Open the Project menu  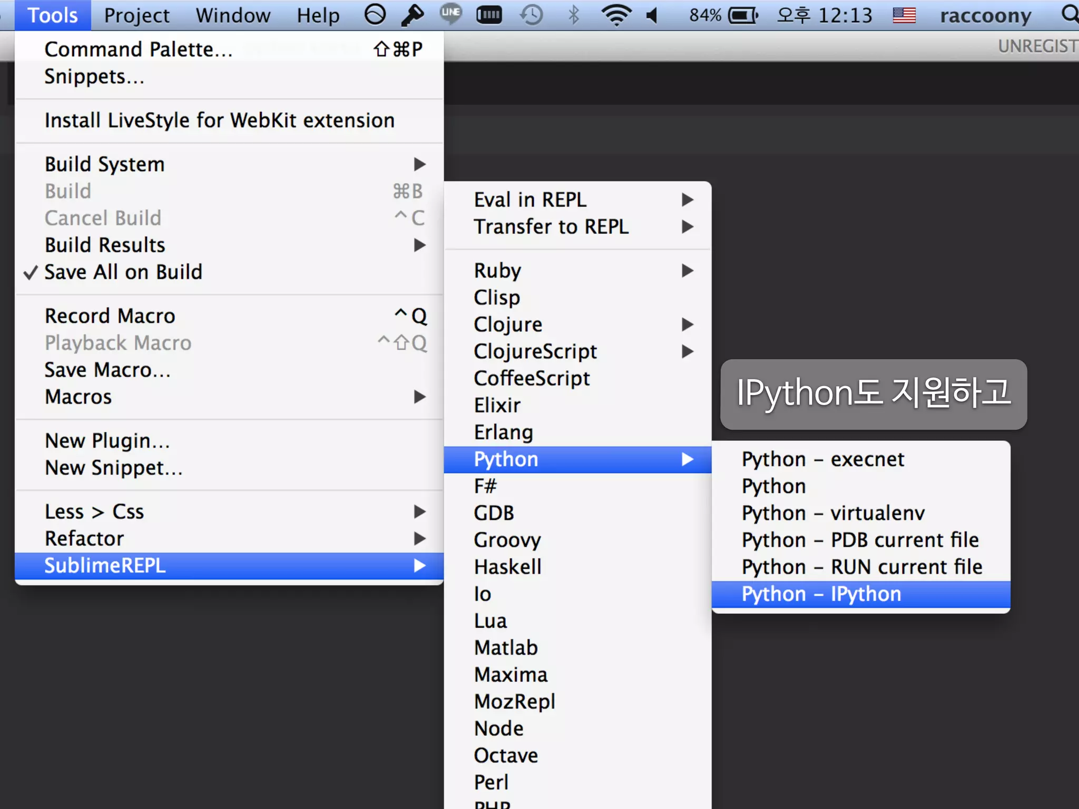click(136, 15)
